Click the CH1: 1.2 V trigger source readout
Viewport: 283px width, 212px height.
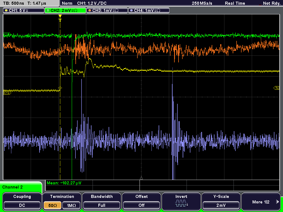click(x=92, y=3)
